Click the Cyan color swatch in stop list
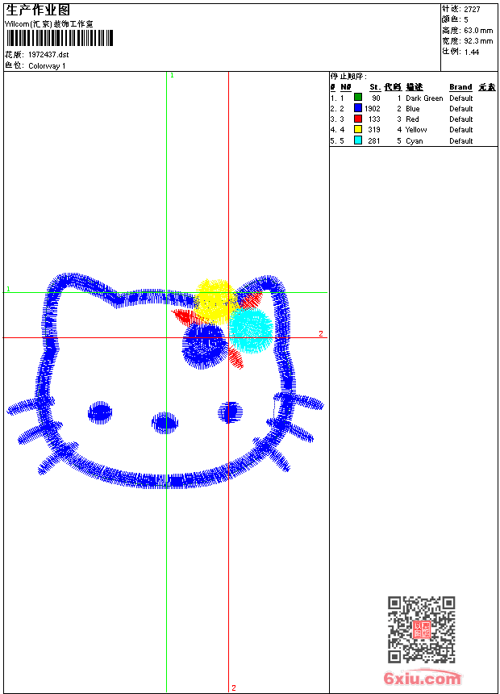 click(x=358, y=140)
